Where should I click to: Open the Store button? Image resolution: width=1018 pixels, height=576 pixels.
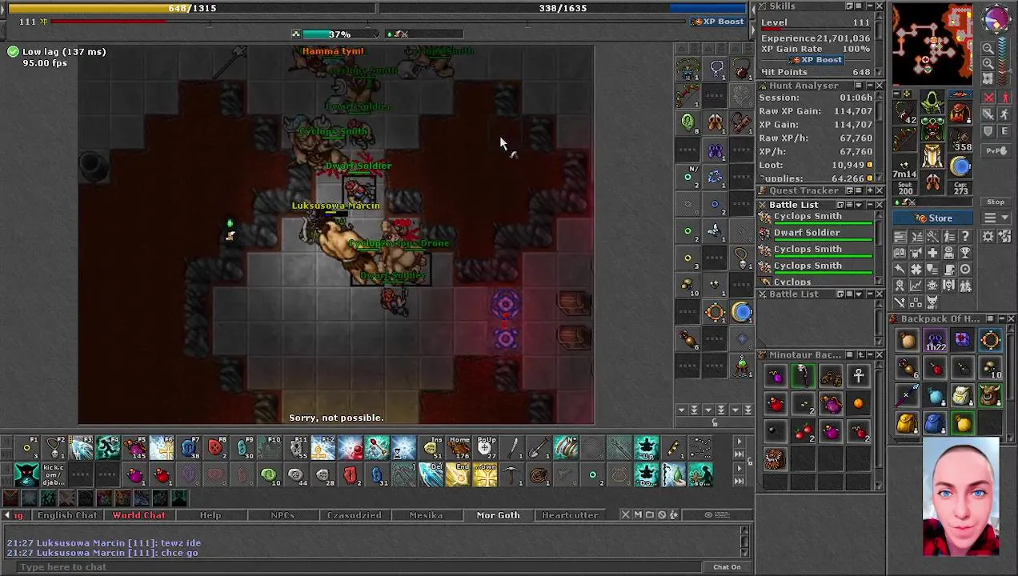pos(932,218)
